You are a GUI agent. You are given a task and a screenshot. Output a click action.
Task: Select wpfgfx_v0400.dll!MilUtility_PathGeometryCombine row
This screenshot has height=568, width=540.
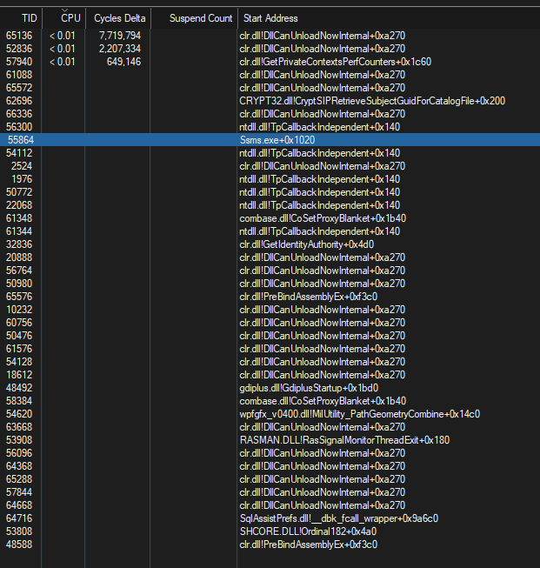270,414
